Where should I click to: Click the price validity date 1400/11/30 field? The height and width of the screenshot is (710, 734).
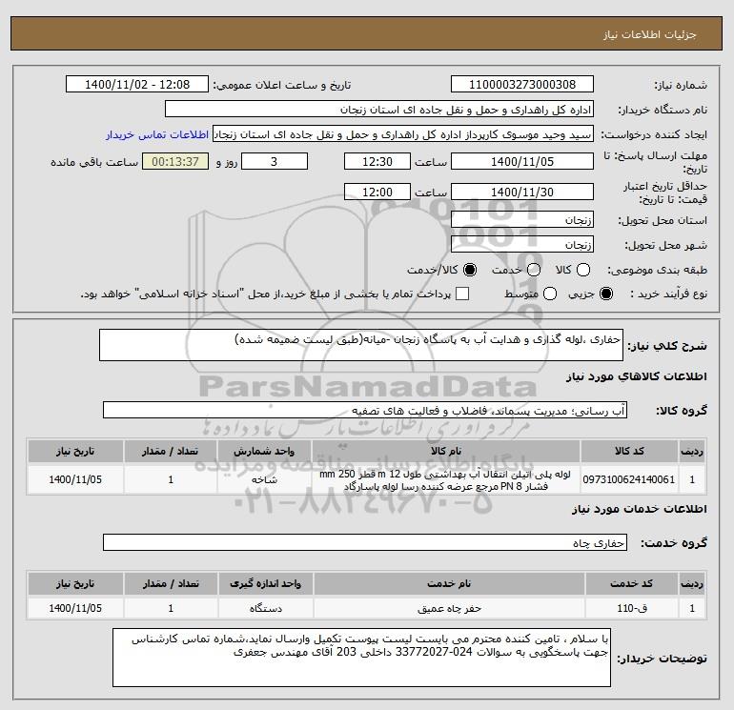click(522, 192)
